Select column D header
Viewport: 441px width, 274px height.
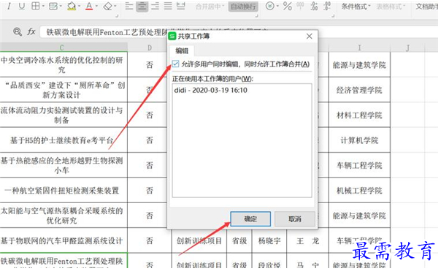pyautogui.click(x=150, y=47)
